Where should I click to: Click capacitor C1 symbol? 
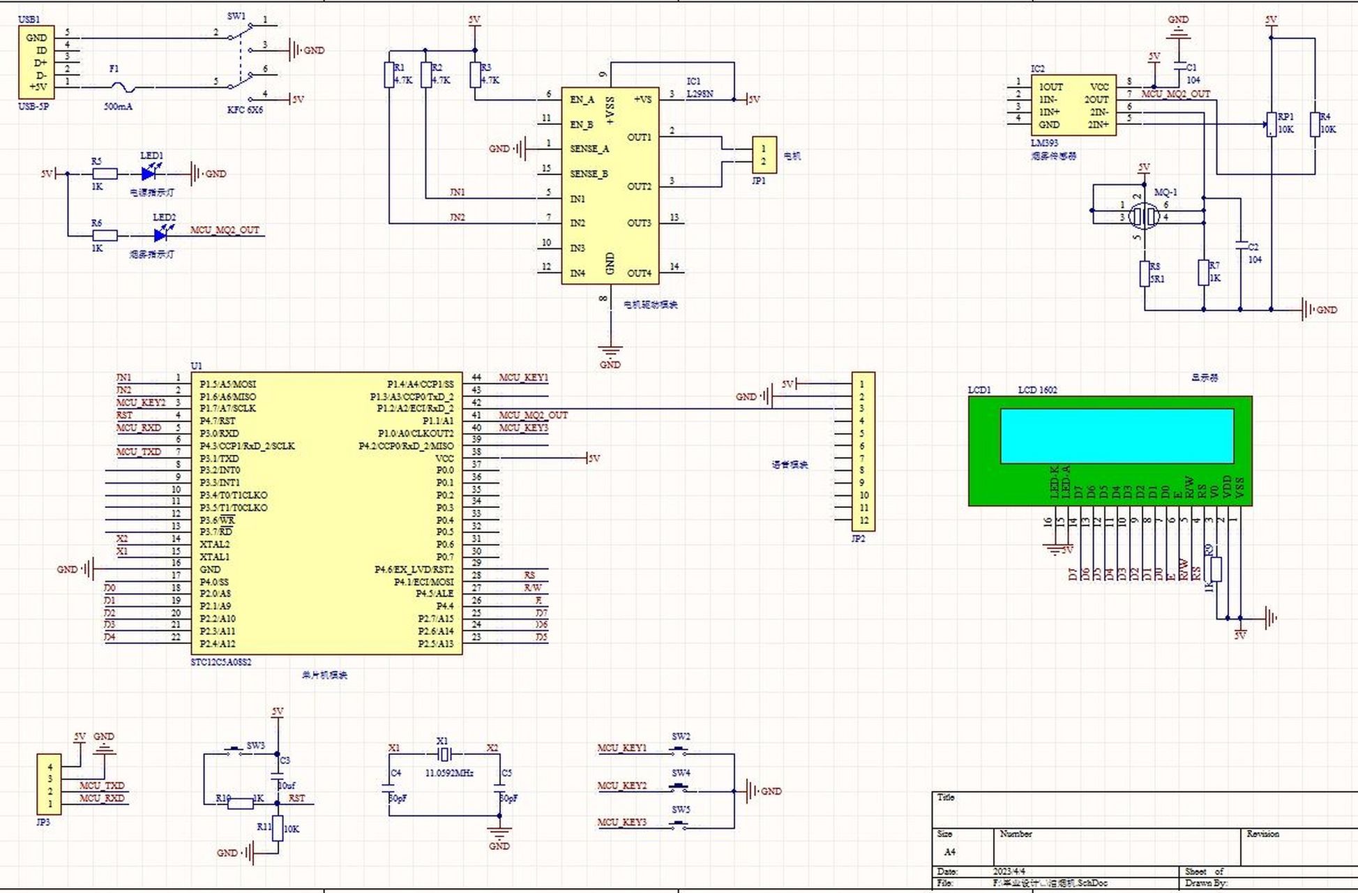coord(1179,67)
